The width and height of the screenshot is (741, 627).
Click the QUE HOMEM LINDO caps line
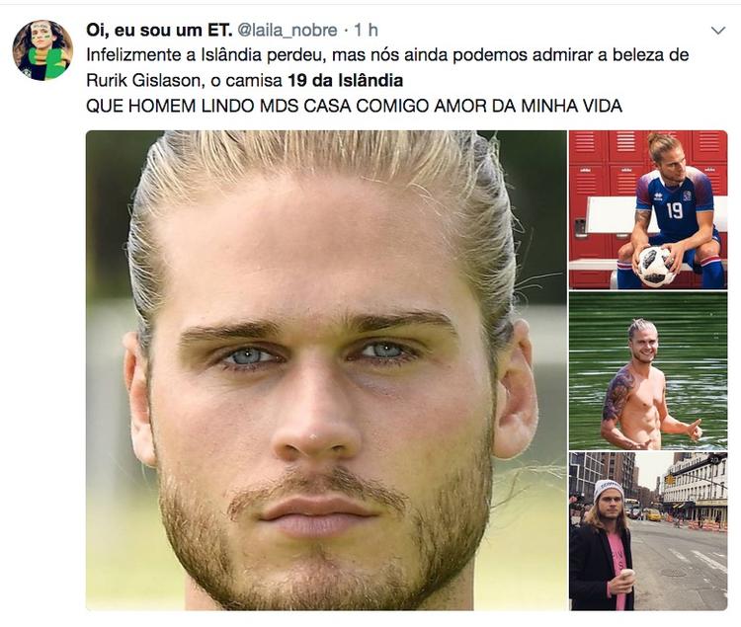[354, 106]
